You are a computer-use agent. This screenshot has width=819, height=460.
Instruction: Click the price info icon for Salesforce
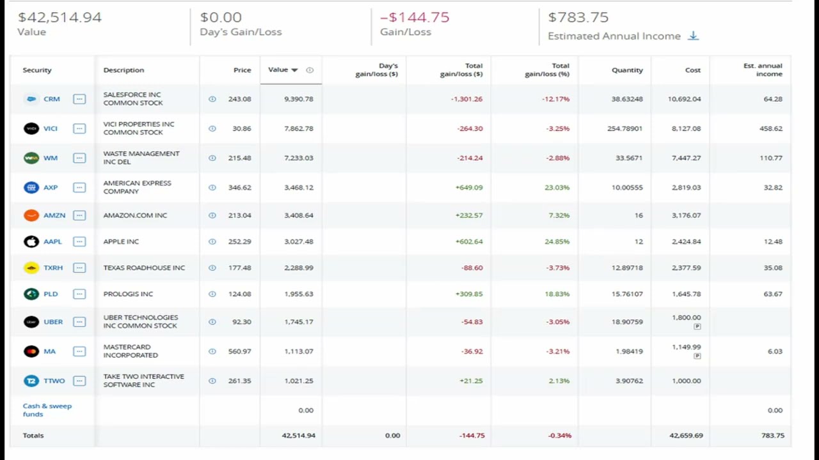coord(212,99)
